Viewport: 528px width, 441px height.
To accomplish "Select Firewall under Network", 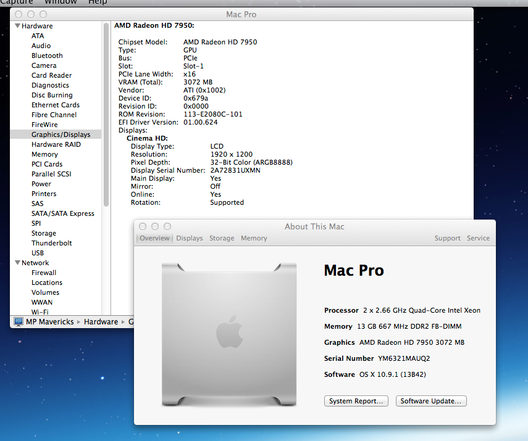I will 44,273.
